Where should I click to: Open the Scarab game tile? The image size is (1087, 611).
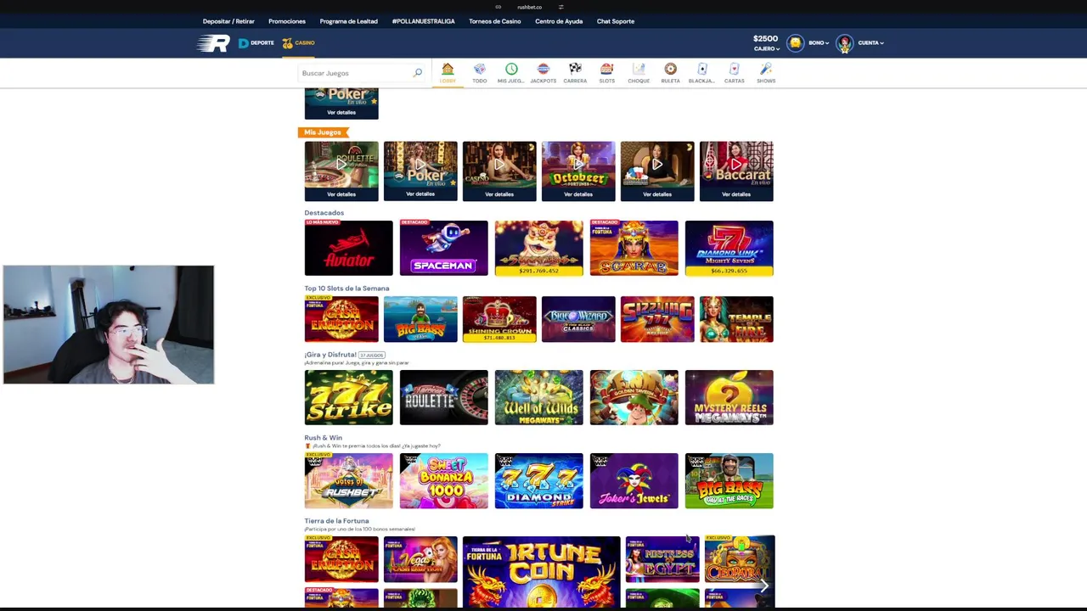point(634,248)
